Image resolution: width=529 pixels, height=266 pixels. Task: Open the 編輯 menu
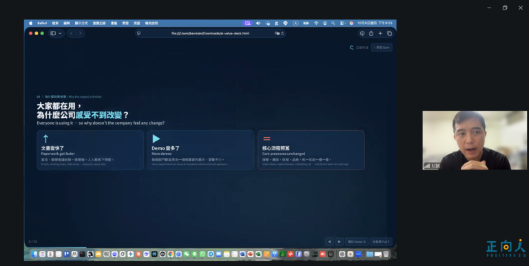point(66,23)
